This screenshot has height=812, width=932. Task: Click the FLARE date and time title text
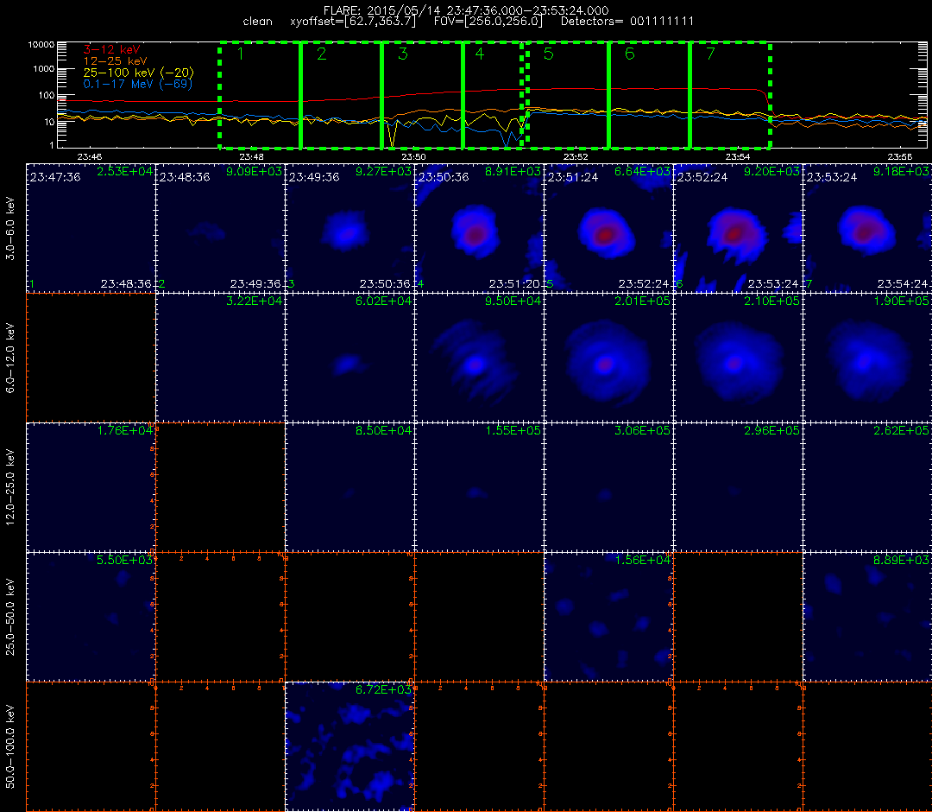[466, 10]
